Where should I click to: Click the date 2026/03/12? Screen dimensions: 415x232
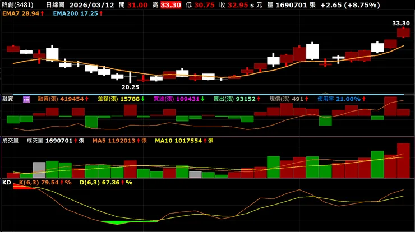coord(91,5)
